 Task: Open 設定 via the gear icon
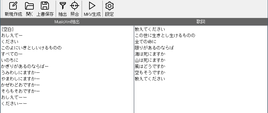(109, 9)
